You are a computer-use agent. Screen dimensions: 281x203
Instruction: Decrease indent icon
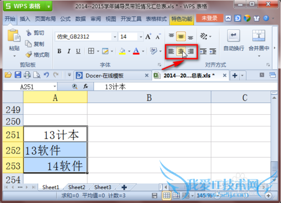[x=203, y=51]
